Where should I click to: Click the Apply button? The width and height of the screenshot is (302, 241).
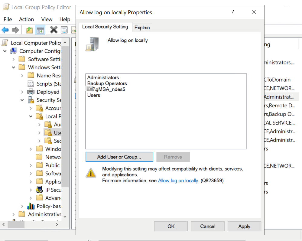click(244, 226)
